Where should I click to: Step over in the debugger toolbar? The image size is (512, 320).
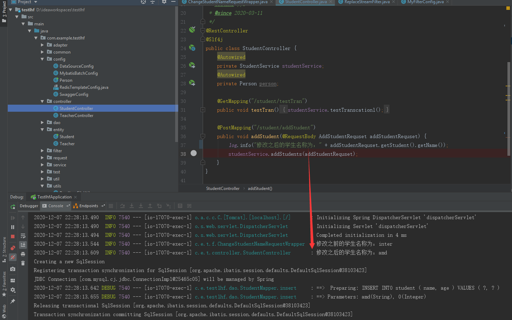[x=123, y=206]
